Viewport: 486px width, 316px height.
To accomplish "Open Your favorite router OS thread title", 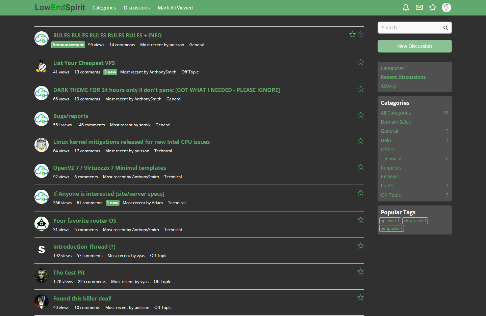I will point(85,221).
